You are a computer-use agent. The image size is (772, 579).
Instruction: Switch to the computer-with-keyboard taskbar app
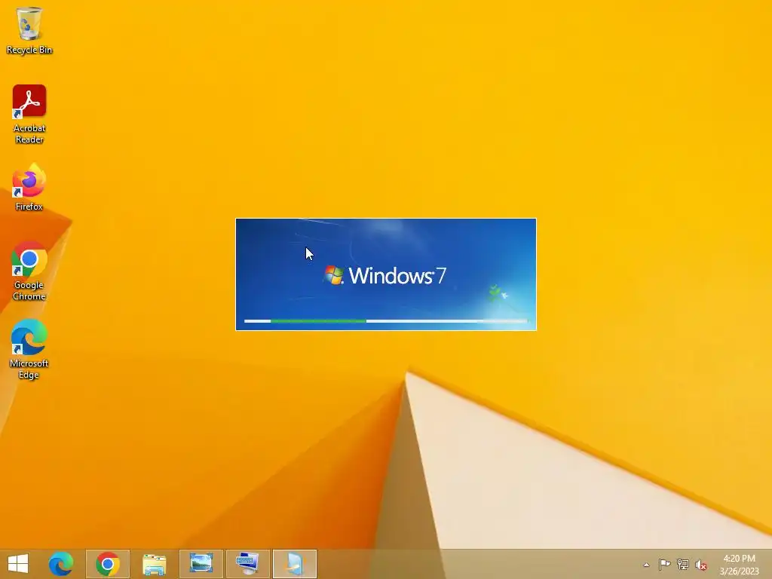coord(247,564)
